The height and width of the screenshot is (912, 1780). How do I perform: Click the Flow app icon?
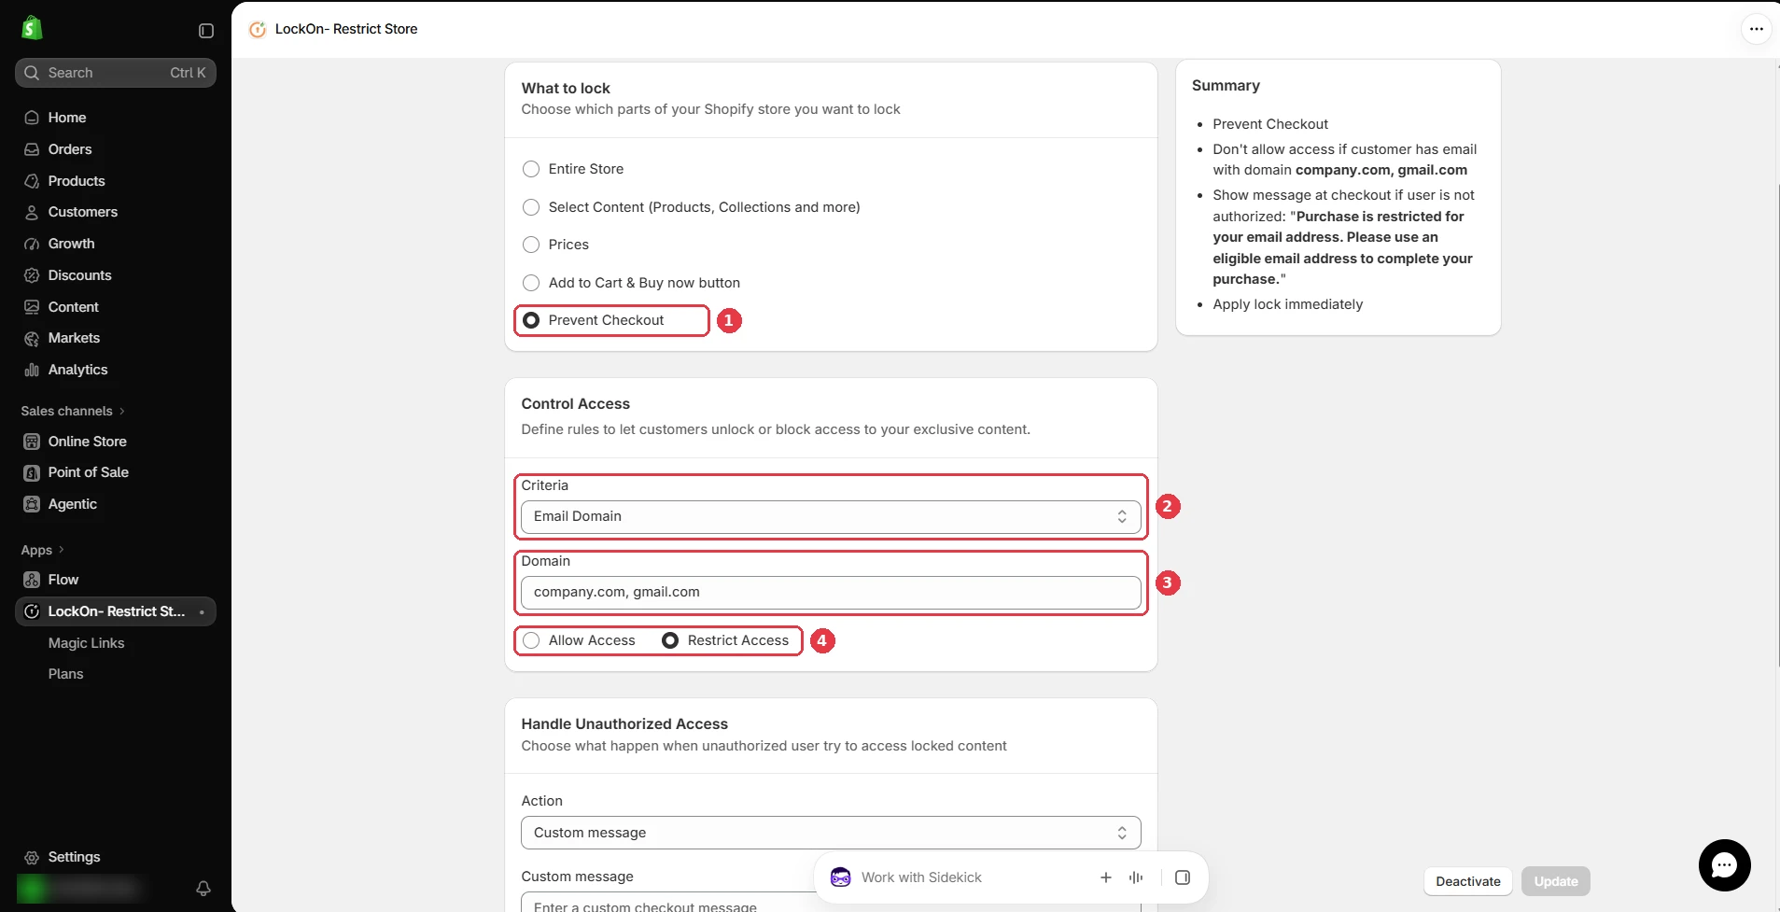point(32,580)
